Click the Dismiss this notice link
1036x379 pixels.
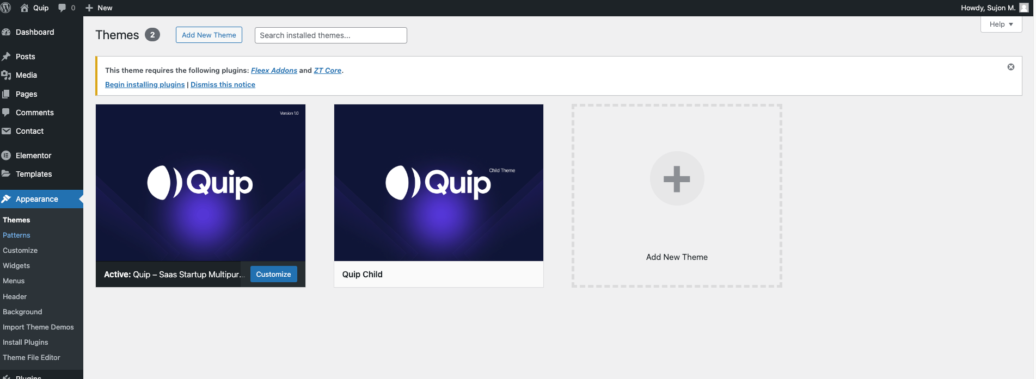click(223, 85)
